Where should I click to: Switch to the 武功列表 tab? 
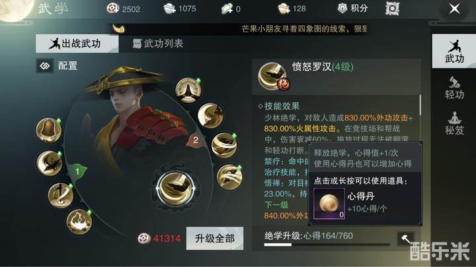pyautogui.click(x=158, y=44)
